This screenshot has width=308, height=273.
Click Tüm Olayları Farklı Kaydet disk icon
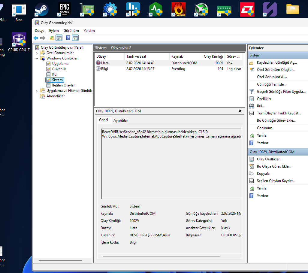[x=252, y=113]
